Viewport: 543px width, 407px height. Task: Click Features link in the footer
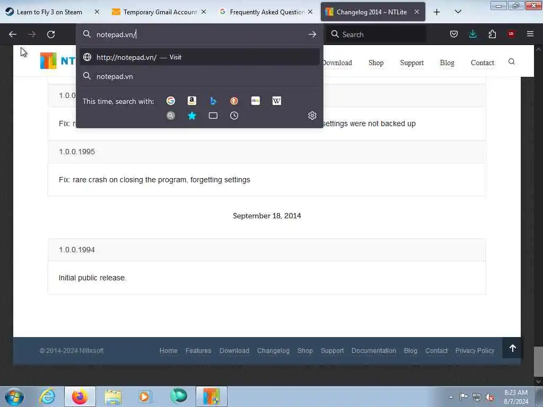(198, 351)
